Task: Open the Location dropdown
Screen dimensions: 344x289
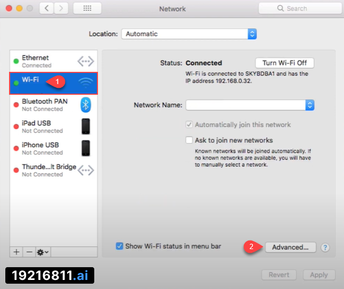Action: [x=189, y=34]
